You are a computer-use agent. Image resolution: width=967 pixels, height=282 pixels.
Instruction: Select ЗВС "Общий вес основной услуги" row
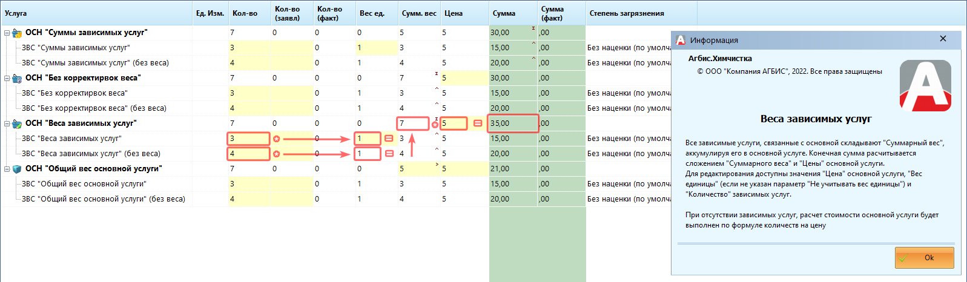84,184
